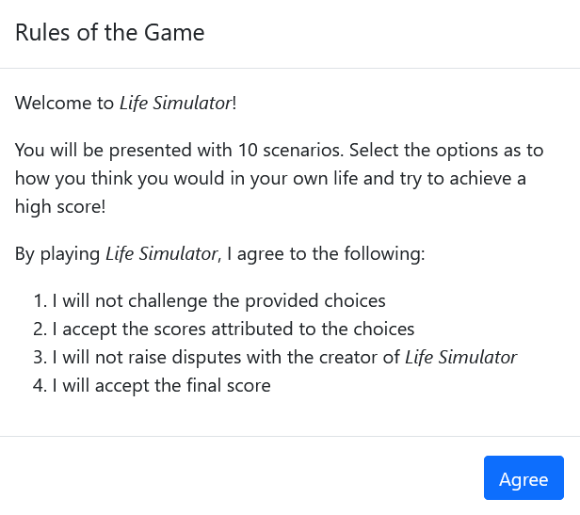The width and height of the screenshot is (580, 515).
Task: Select rule 'I will accept the final score'
Action: click(161, 385)
